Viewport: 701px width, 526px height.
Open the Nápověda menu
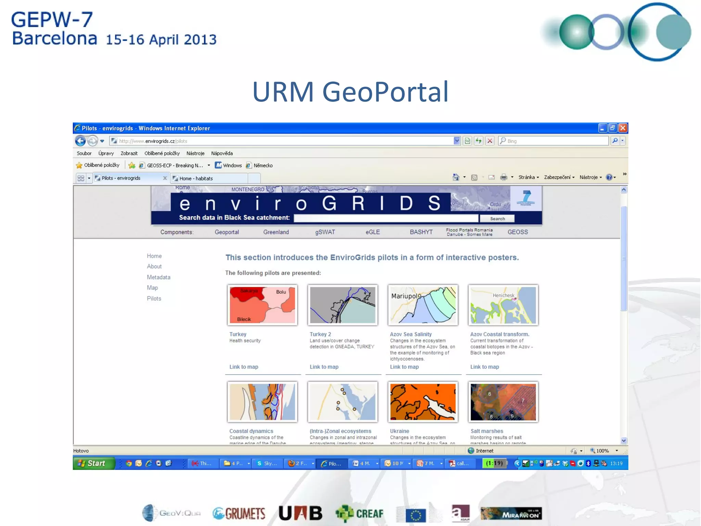222,153
